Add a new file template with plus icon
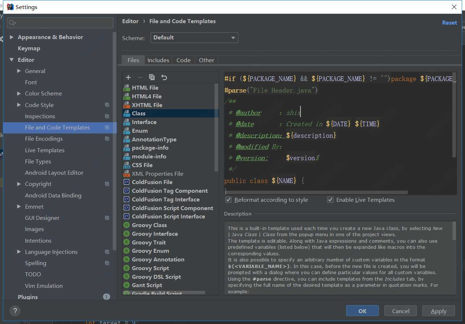This screenshot has width=465, height=324. point(128,77)
